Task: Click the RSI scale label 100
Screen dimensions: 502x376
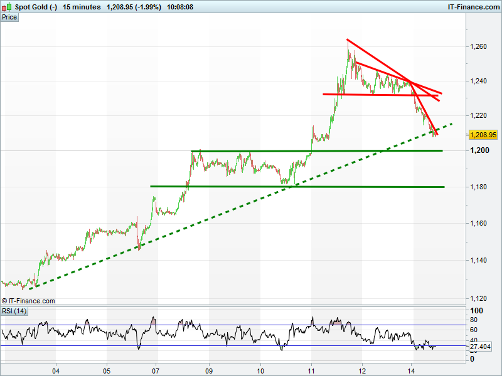Action: coord(476,311)
